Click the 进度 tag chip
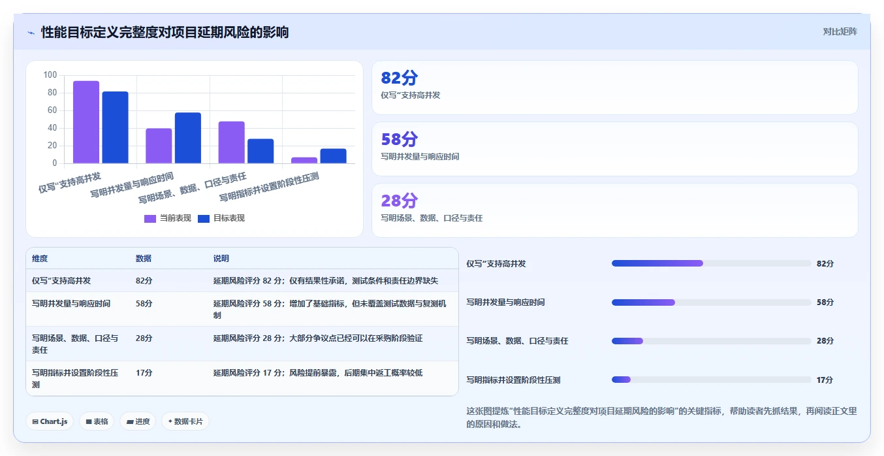The image size is (884, 456). (138, 421)
